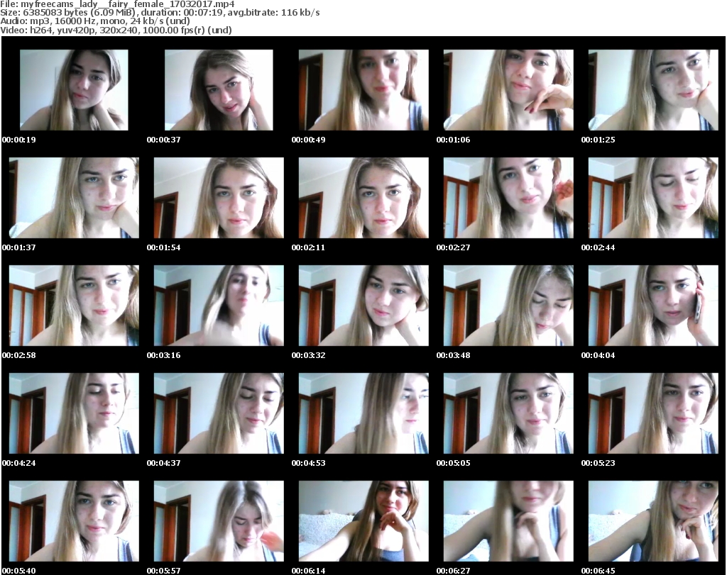
Task: Click the Audio line showing mp3, 16000 Hz
Action: click(95, 21)
